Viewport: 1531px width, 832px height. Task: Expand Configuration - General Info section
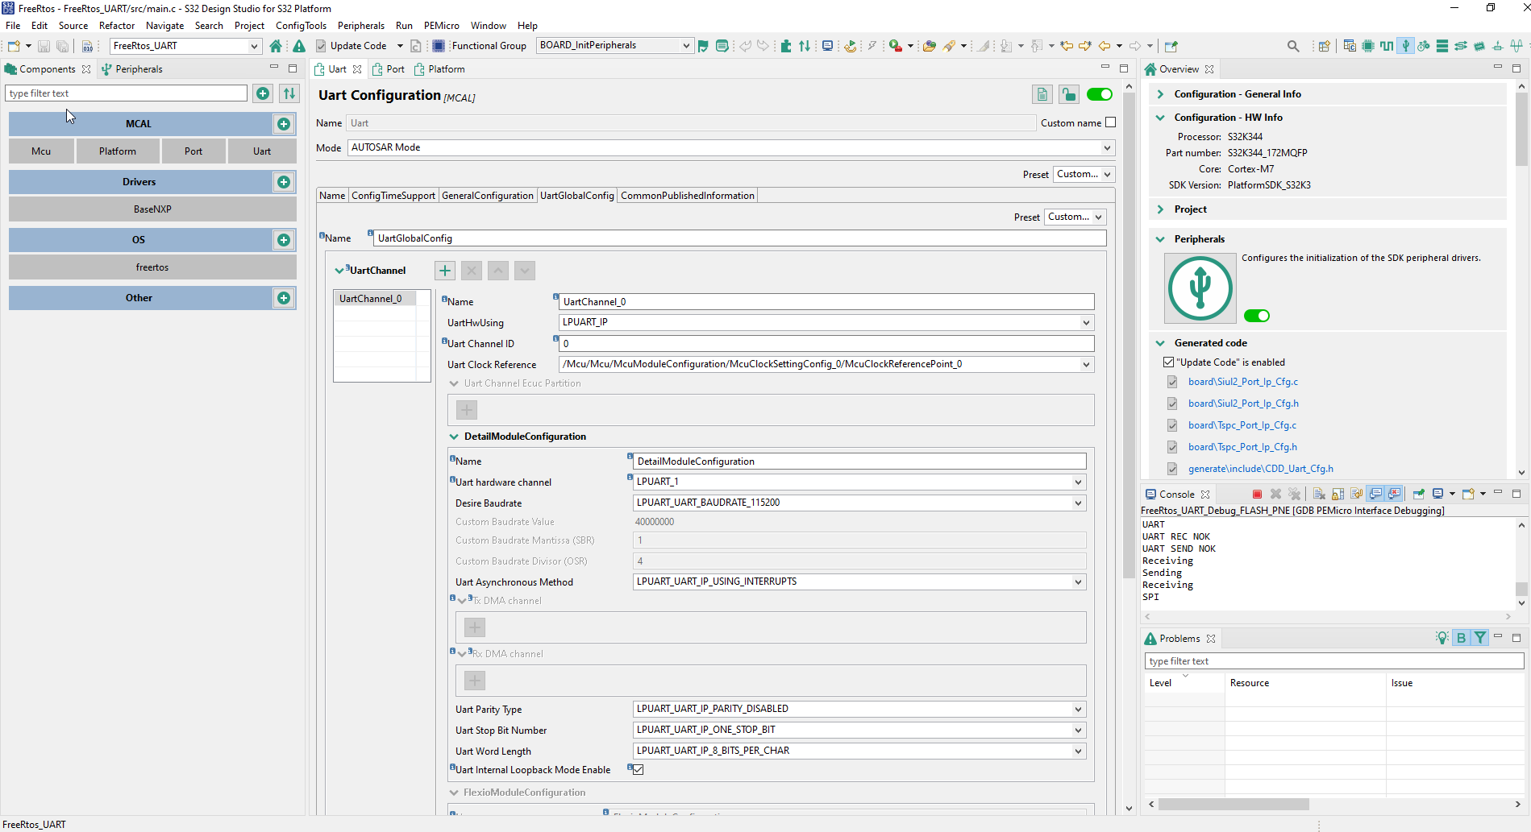[x=1161, y=94]
